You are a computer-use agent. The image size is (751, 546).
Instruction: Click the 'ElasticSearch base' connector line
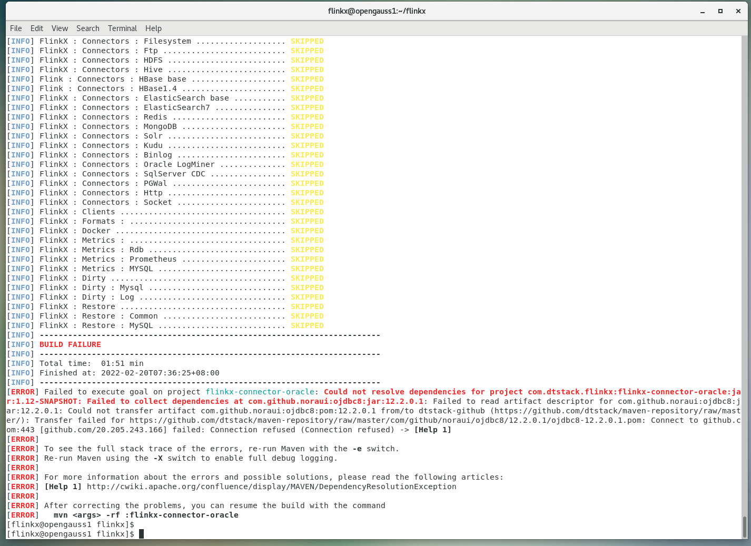[165, 98]
